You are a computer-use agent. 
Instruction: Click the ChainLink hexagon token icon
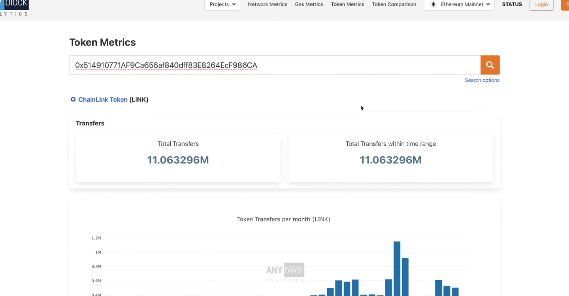[x=73, y=99]
